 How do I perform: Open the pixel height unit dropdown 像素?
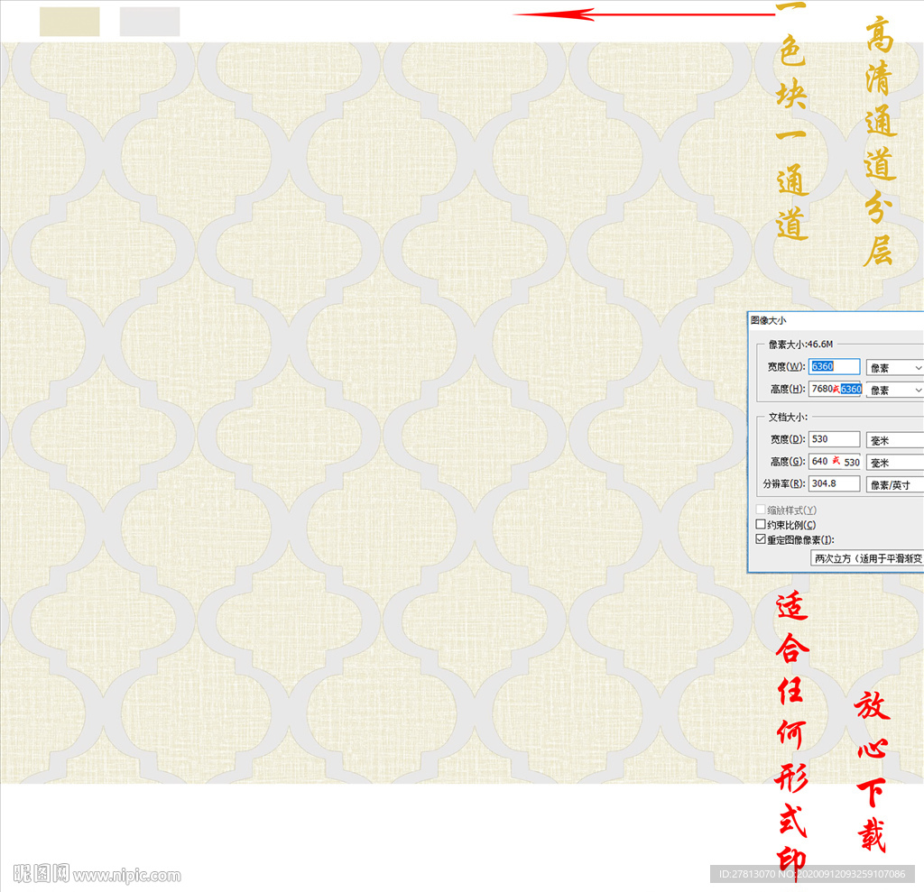click(894, 390)
